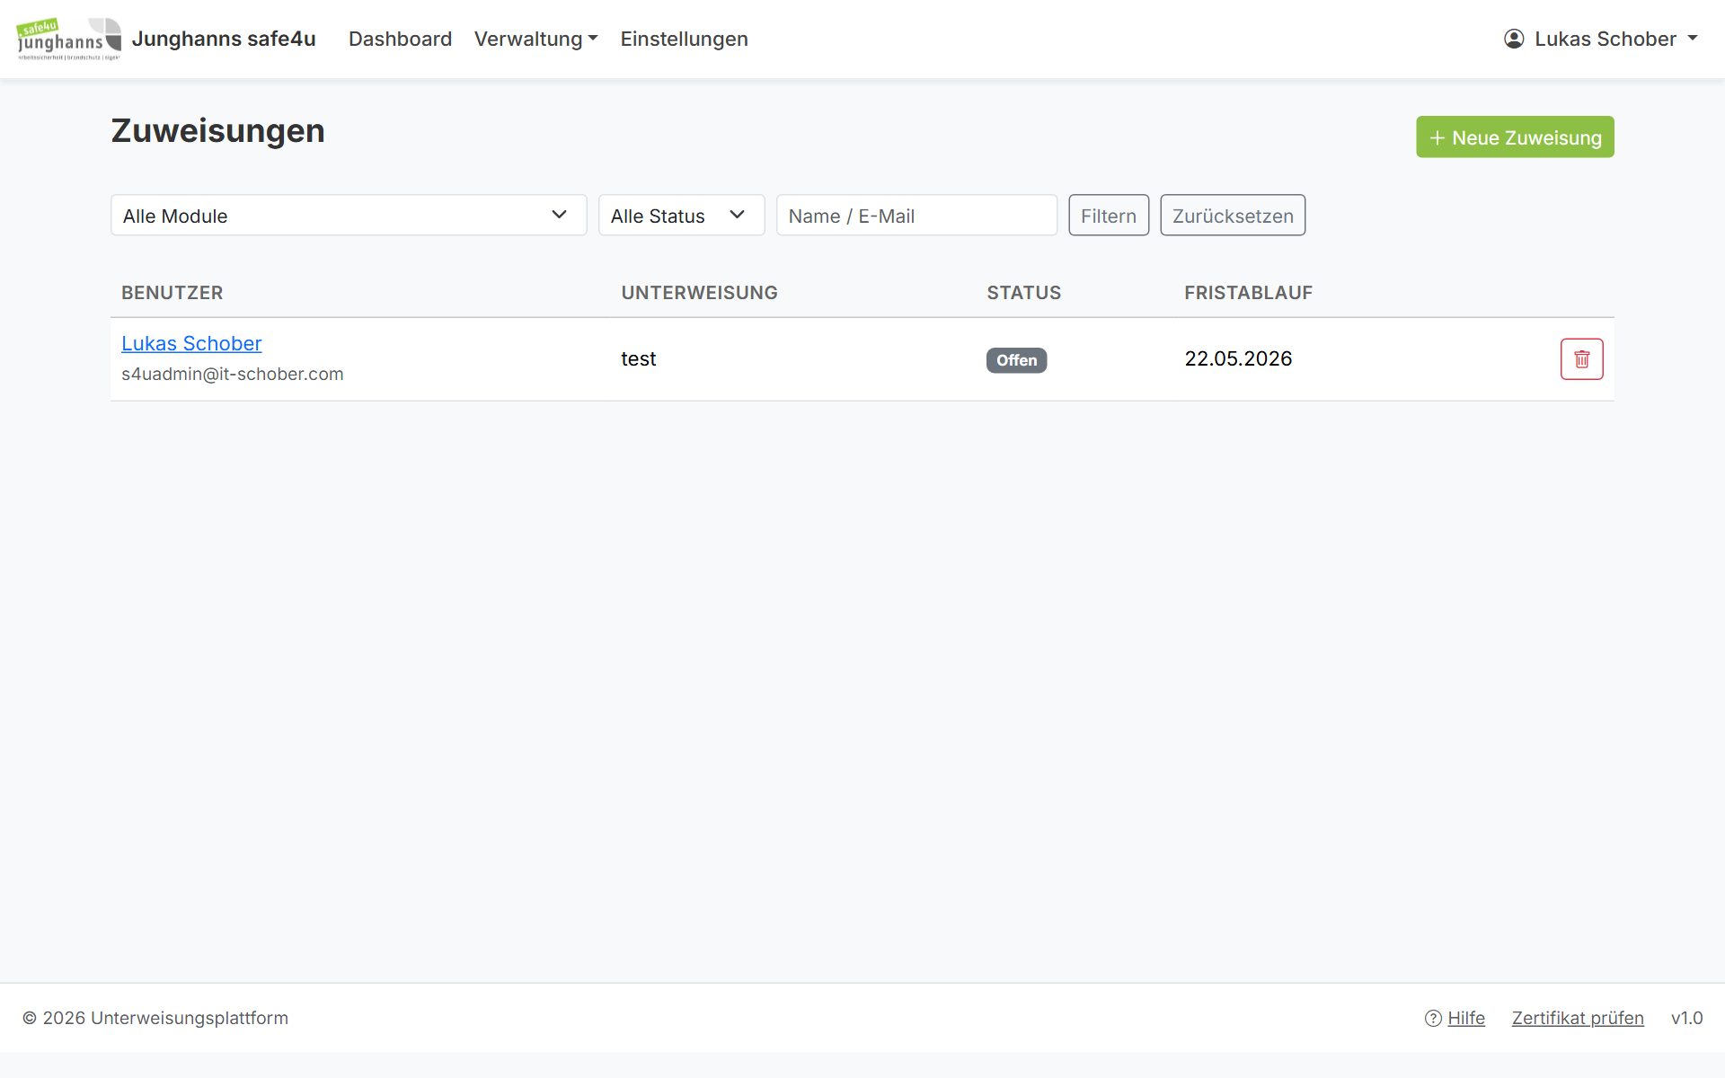Image resolution: width=1725 pixels, height=1078 pixels.
Task: Click the Offen status badge
Action: (x=1016, y=360)
